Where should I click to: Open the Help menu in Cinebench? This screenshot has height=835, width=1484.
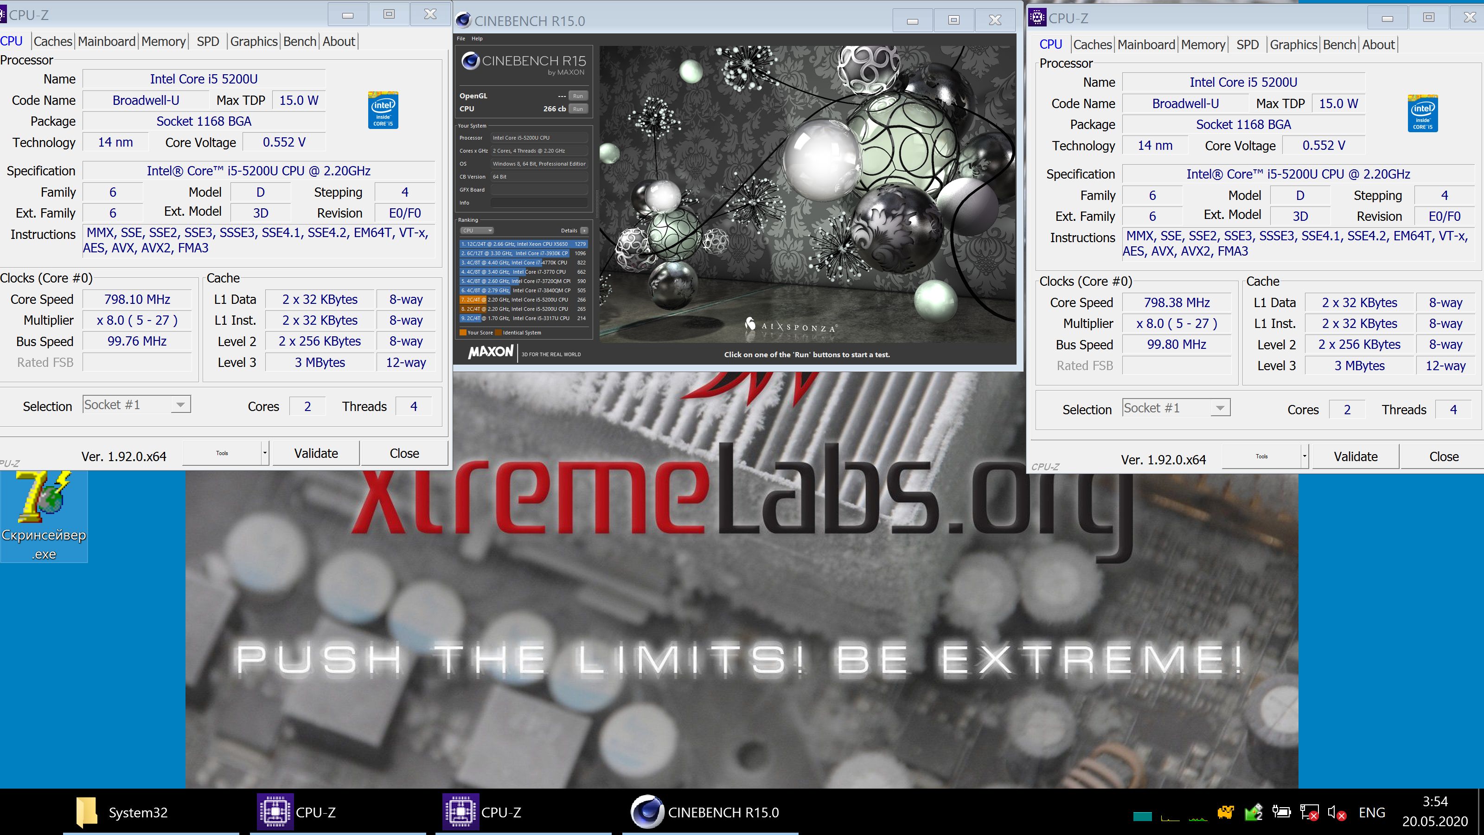click(x=477, y=39)
